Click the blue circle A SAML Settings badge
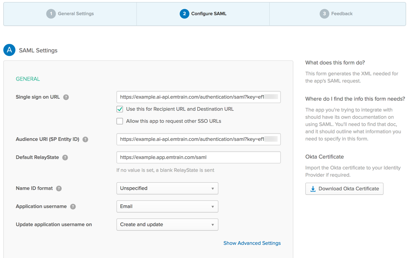Viewport: 415px width, 258px height. click(9, 50)
